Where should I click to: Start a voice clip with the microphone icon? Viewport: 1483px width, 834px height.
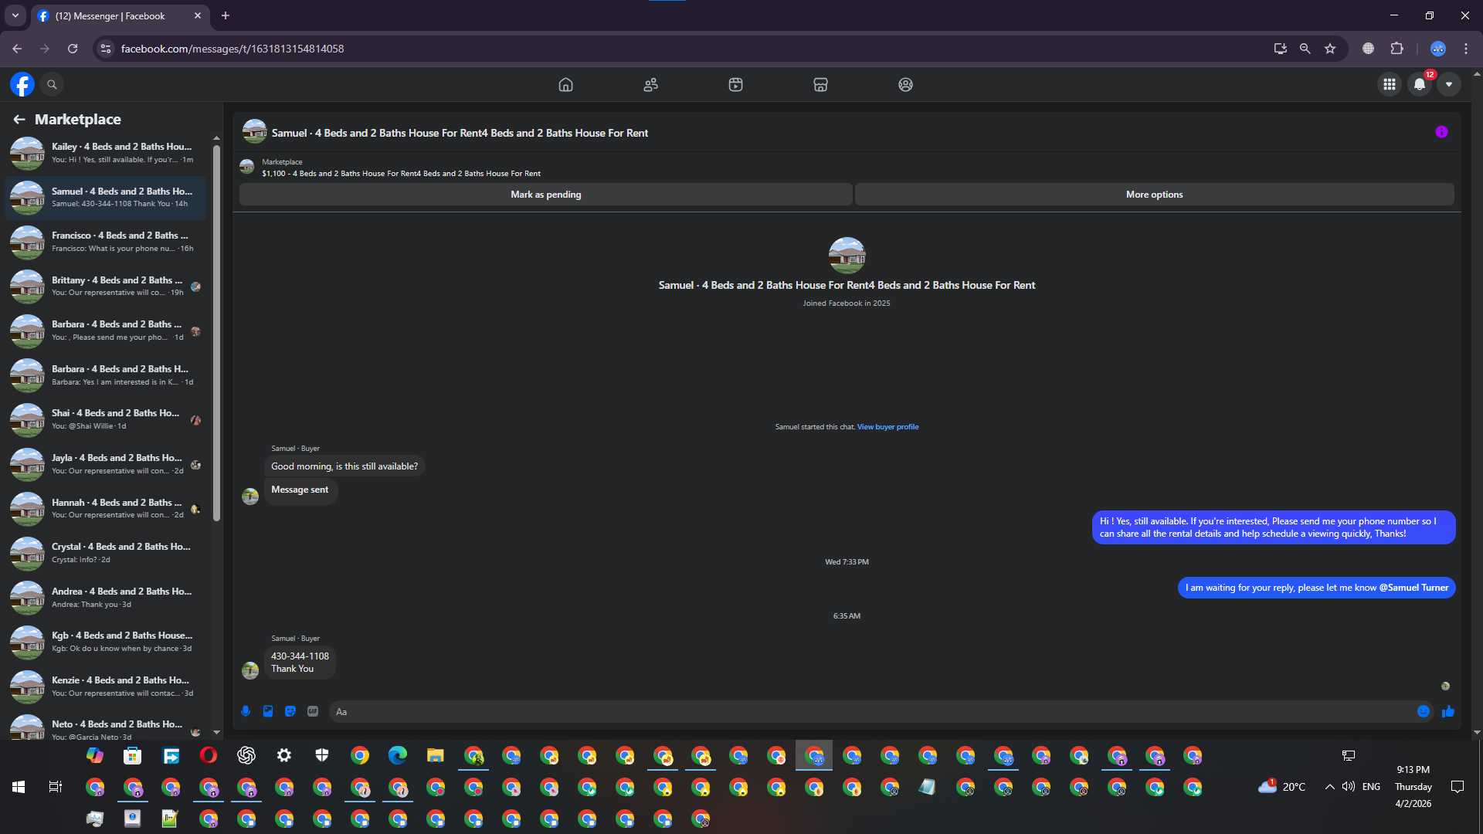click(x=246, y=711)
